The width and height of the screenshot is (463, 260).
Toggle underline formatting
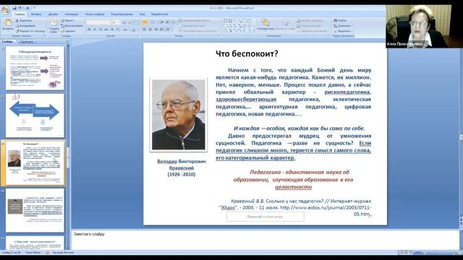pos(101,29)
